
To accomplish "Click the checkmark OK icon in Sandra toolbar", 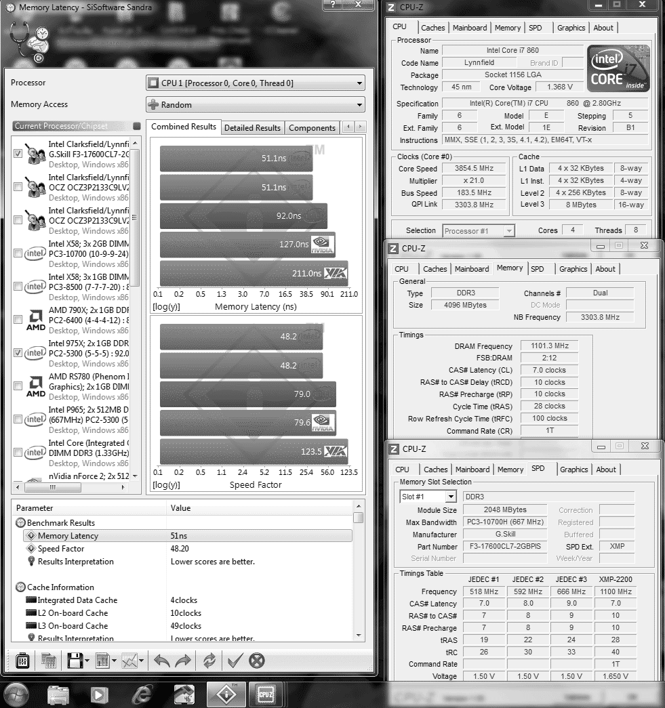I will (x=235, y=661).
